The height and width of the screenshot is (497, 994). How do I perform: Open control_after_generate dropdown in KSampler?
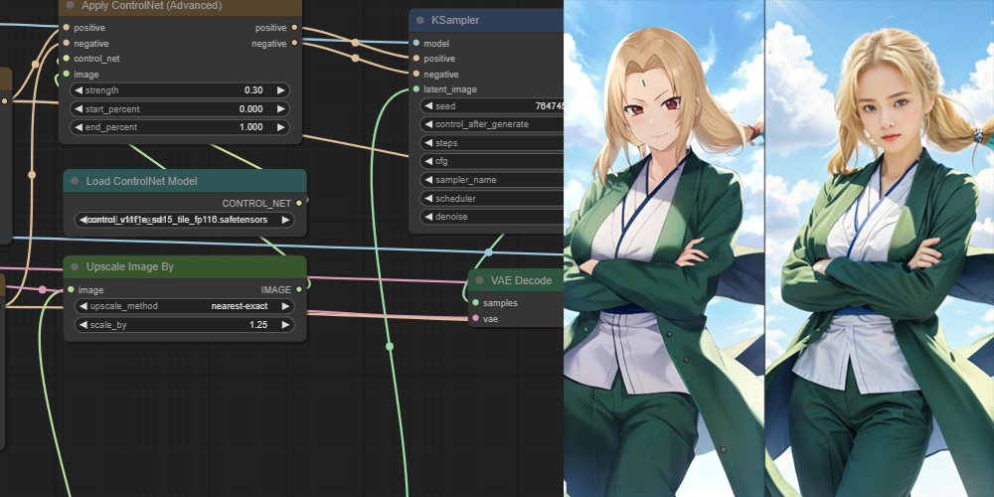[491, 124]
